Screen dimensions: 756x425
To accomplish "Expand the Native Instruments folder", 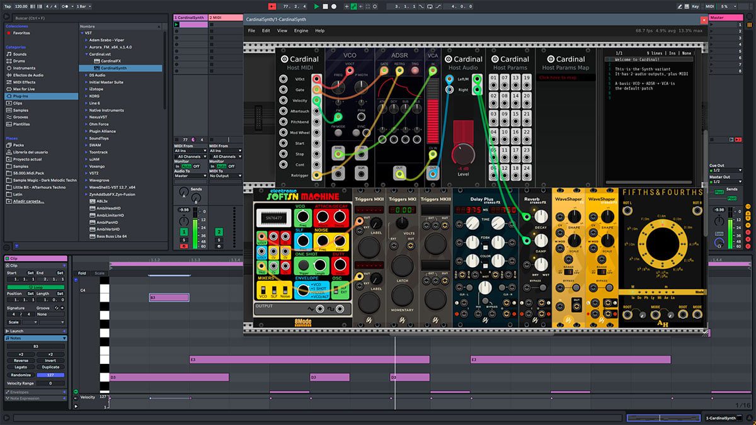I will tap(86, 110).
